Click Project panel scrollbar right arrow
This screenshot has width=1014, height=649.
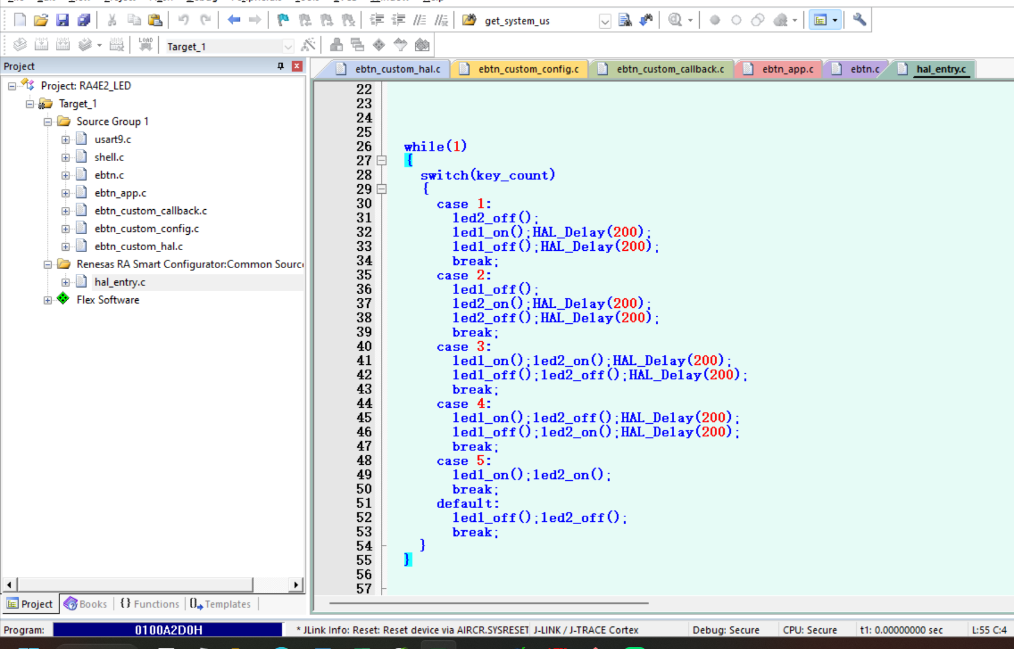pos(296,585)
